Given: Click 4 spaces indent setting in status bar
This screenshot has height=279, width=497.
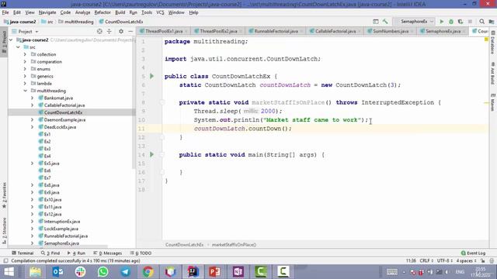Looking at the screenshot, I should pos(466,260).
